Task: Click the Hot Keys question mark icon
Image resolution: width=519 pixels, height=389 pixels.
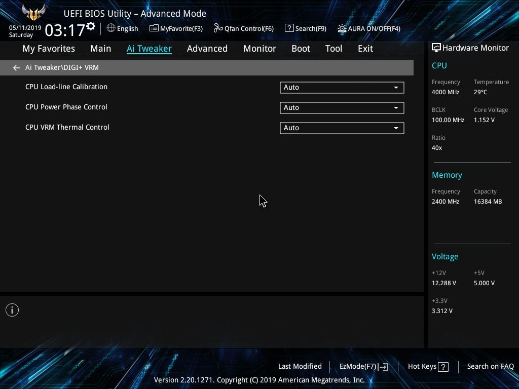Action: [443, 367]
